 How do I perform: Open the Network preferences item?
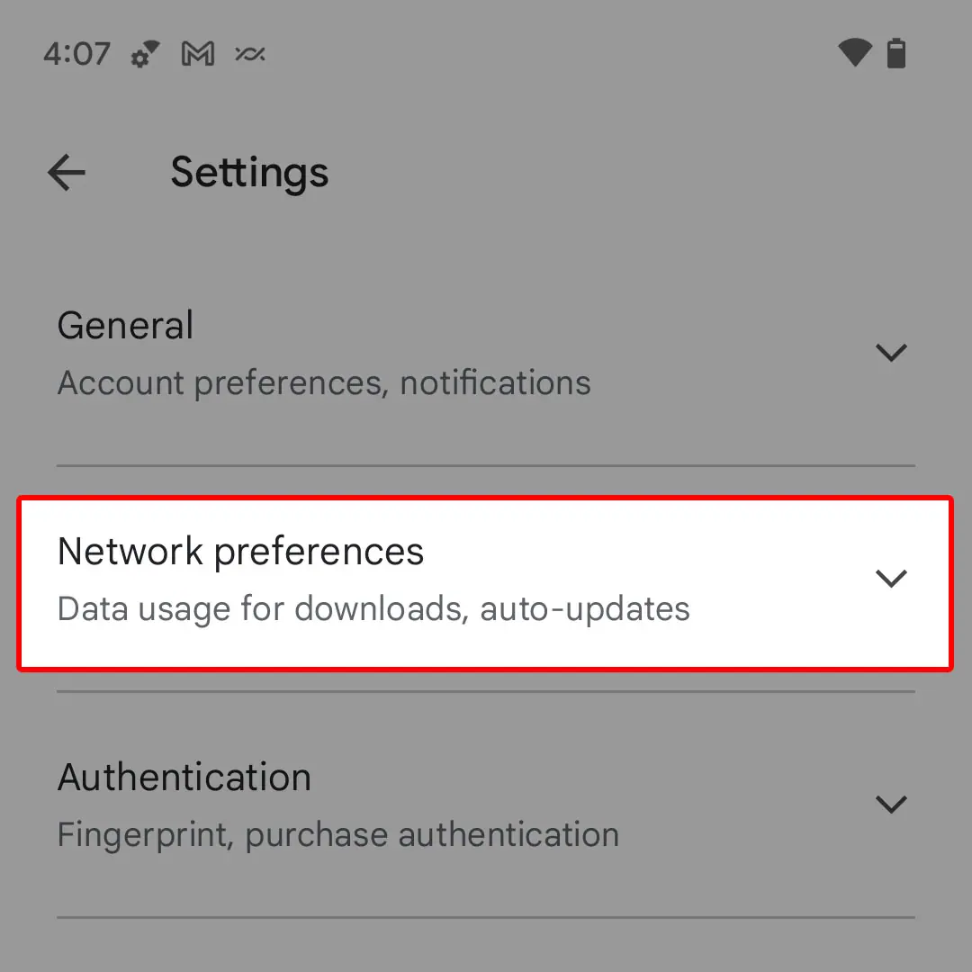point(240,552)
